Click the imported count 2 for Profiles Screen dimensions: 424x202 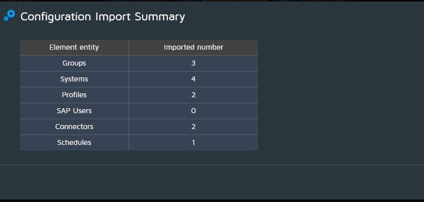point(193,95)
